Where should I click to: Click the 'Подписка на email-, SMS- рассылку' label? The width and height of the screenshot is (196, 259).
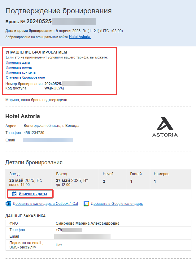tap(26, 245)
